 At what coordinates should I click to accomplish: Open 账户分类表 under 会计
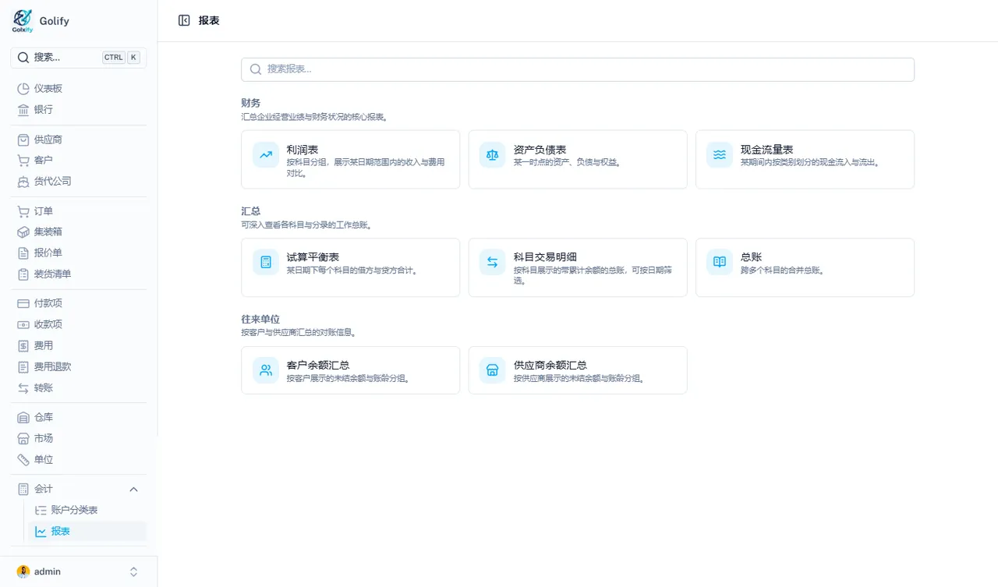[87, 511]
